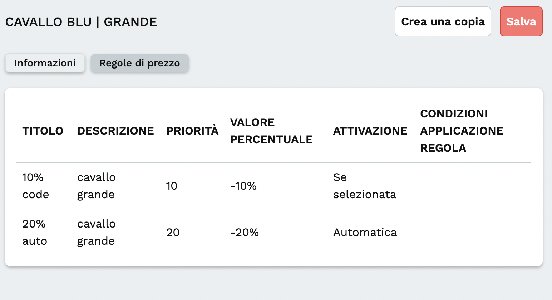
Task: Open the Regole di prezzo tab
Action: tap(139, 63)
